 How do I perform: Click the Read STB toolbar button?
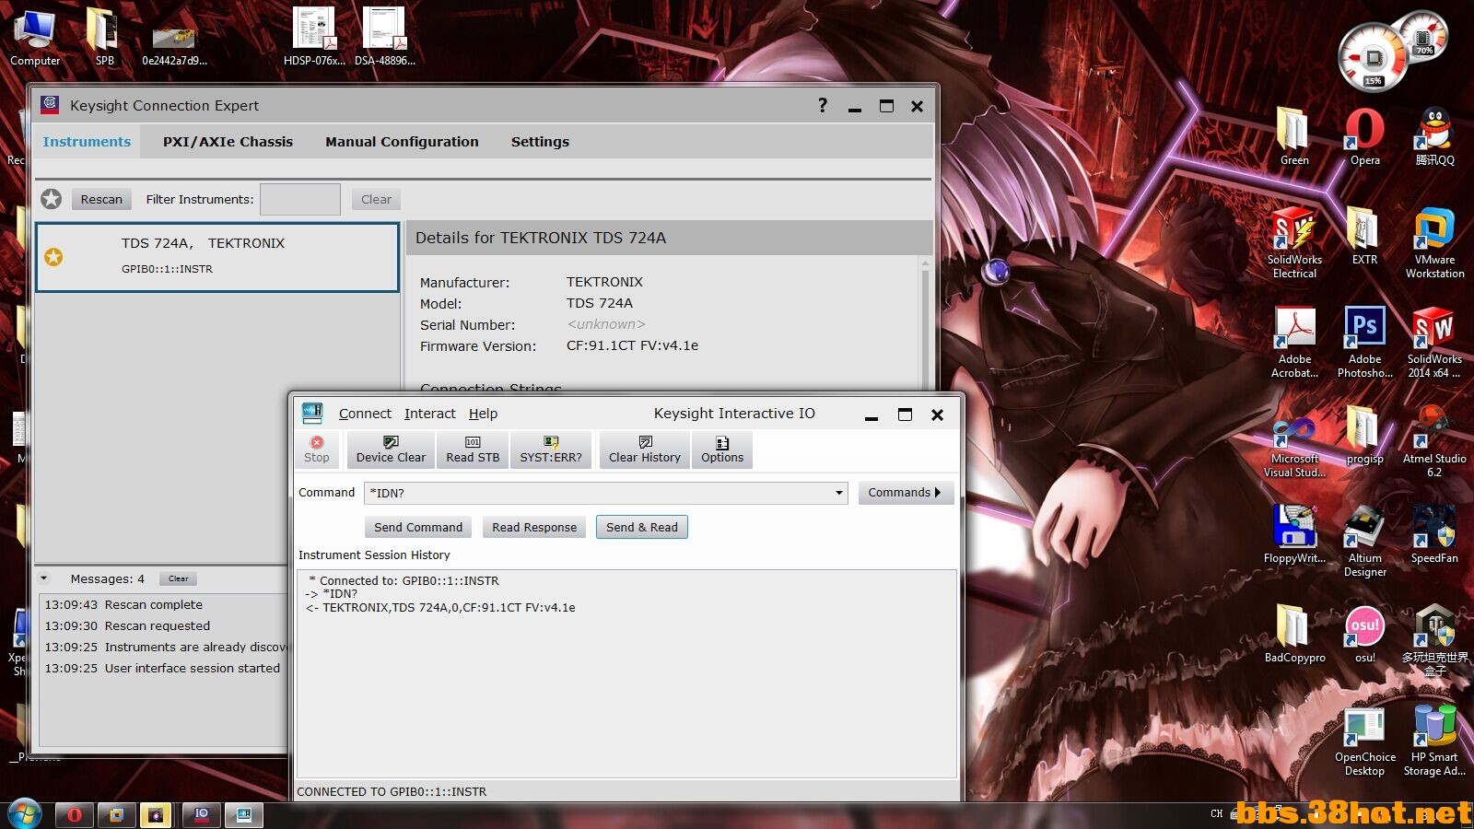pos(473,450)
